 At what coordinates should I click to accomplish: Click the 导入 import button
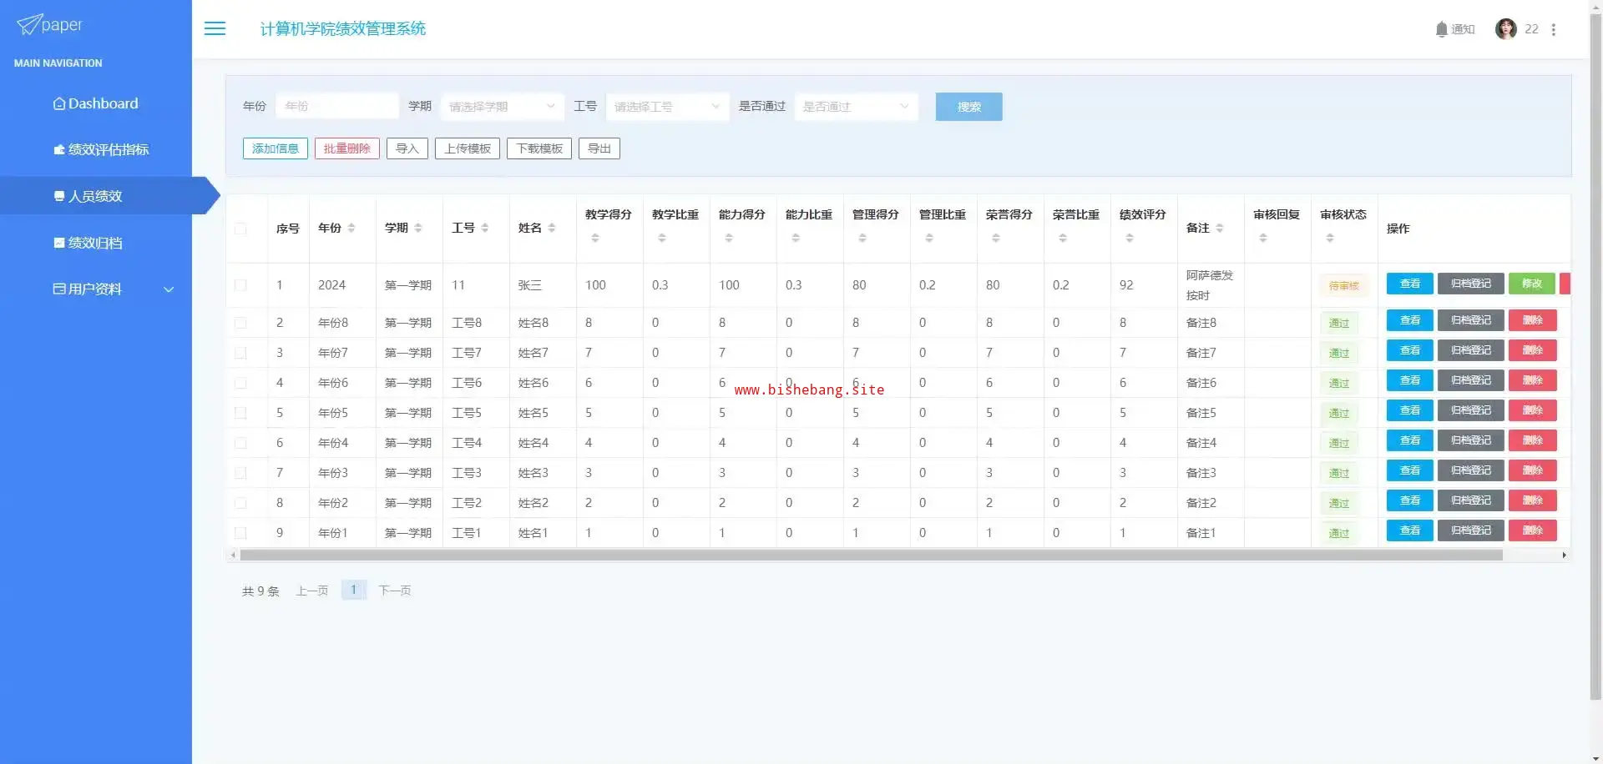[407, 148]
